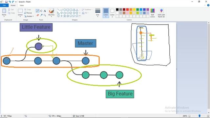Screen dimensions: 210x118
Task: Select the Color picker eyedropper tool
Action: click(x=41, y=15)
